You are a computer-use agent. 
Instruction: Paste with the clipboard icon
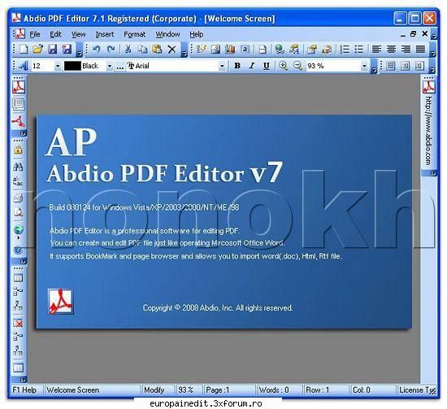pyautogui.click(x=157, y=49)
